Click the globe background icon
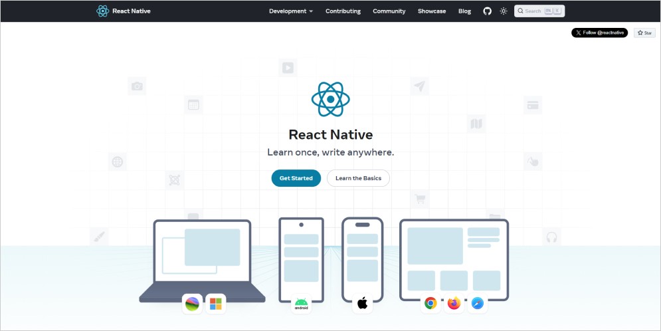The width and height of the screenshot is (661, 331). click(117, 162)
